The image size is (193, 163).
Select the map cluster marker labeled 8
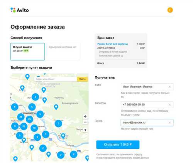(x=15, y=126)
